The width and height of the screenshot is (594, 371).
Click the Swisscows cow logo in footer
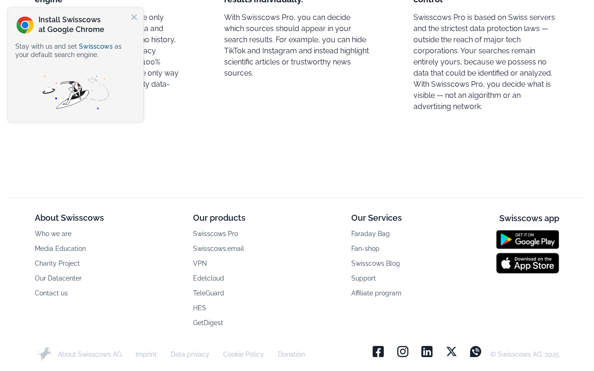[x=44, y=354]
